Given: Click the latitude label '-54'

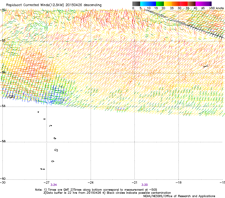Looking at the screenshot, I should point(3,72).
